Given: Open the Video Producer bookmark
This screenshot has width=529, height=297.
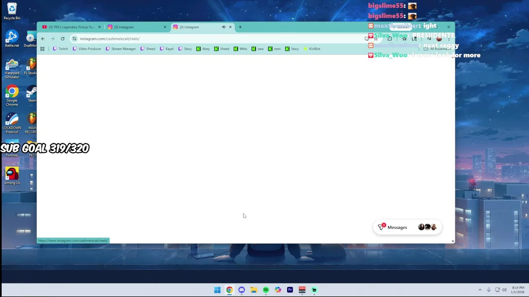Looking at the screenshot, I should pyautogui.click(x=87, y=49).
